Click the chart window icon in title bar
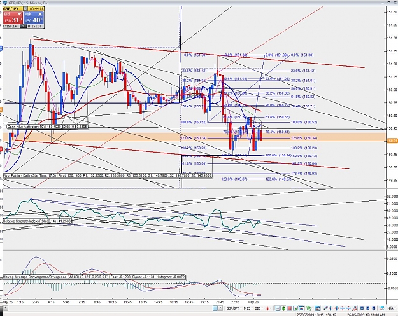Viewport: 398px width, 316px height. (4, 3)
